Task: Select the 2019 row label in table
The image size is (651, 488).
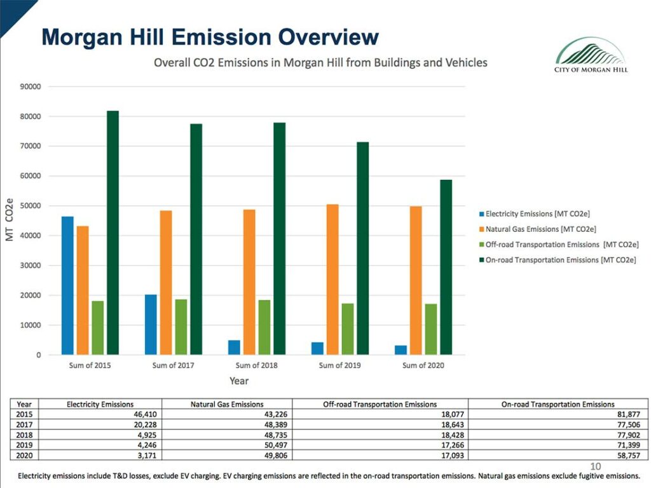Action: tap(24, 447)
